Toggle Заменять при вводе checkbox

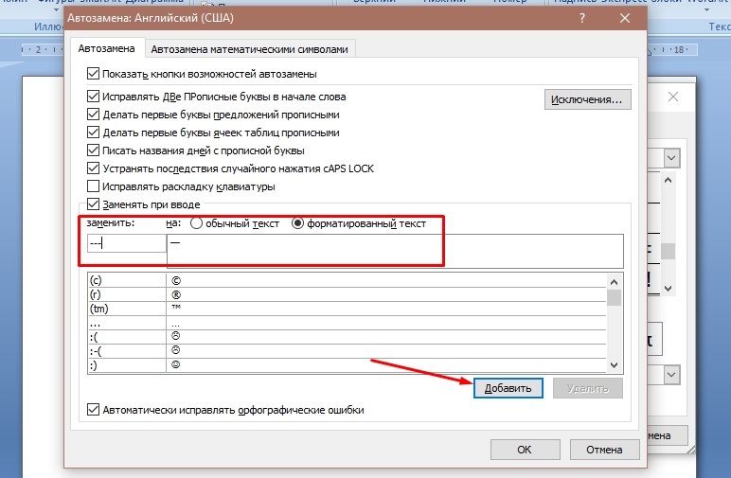93,204
